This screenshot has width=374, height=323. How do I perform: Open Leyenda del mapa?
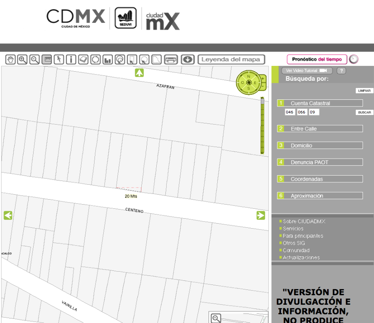click(231, 60)
